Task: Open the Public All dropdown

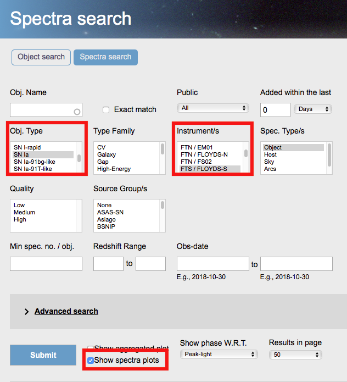Action: 213,108
